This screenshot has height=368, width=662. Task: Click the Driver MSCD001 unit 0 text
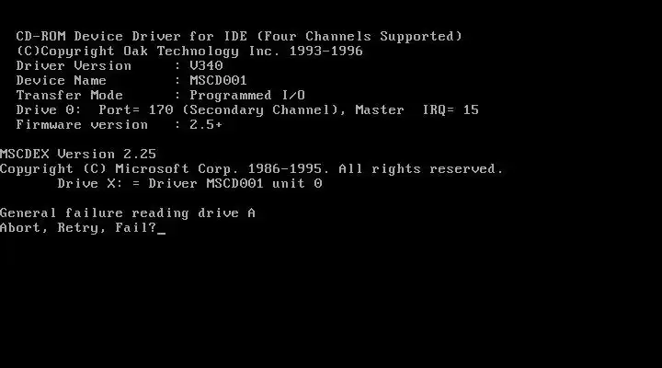click(x=235, y=183)
